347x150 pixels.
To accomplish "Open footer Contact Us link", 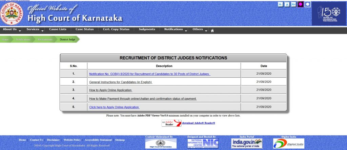I will [37, 140].
